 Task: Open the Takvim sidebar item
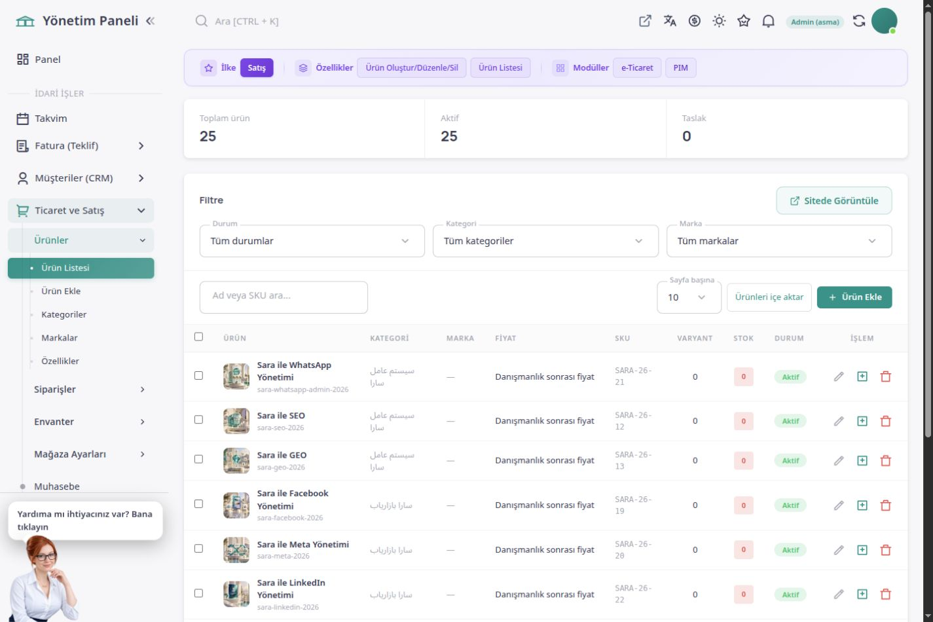(x=81, y=119)
